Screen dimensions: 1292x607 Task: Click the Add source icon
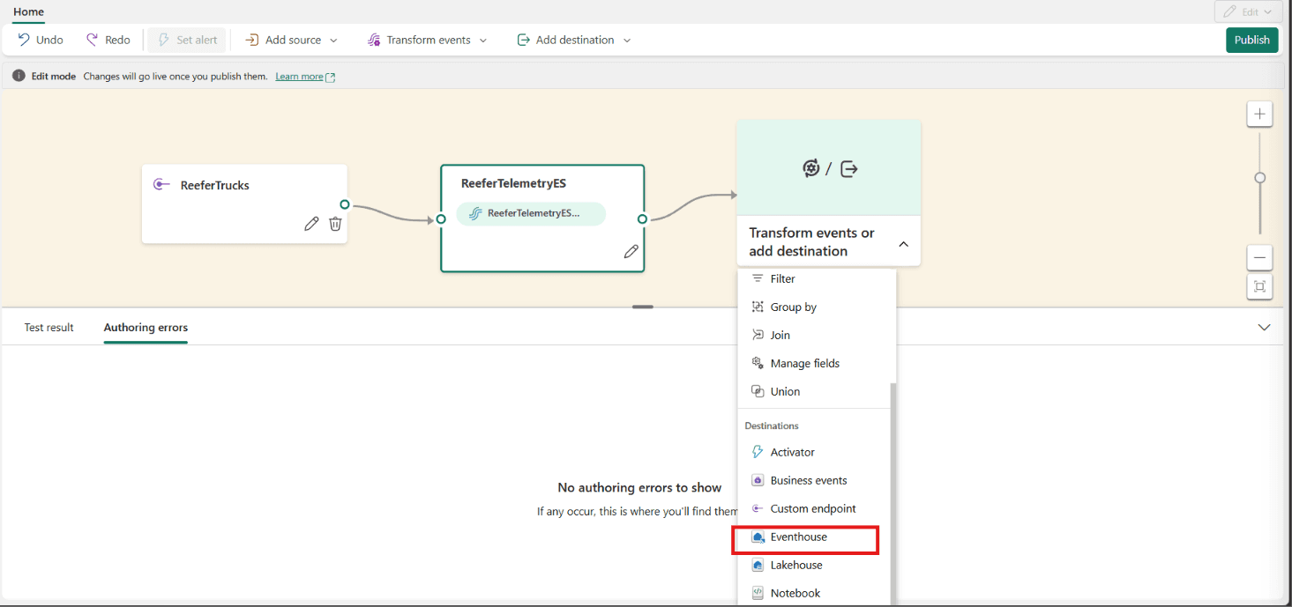[x=251, y=40]
